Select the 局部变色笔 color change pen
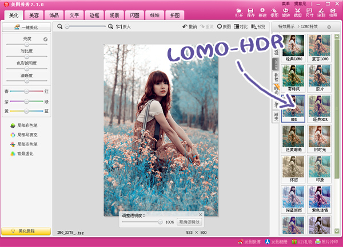 (x=24, y=144)
